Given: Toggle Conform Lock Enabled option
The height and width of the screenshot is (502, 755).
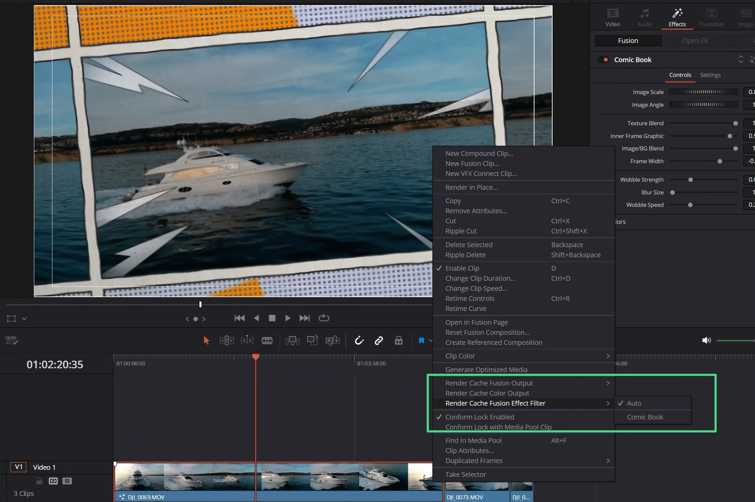Looking at the screenshot, I should coord(479,417).
